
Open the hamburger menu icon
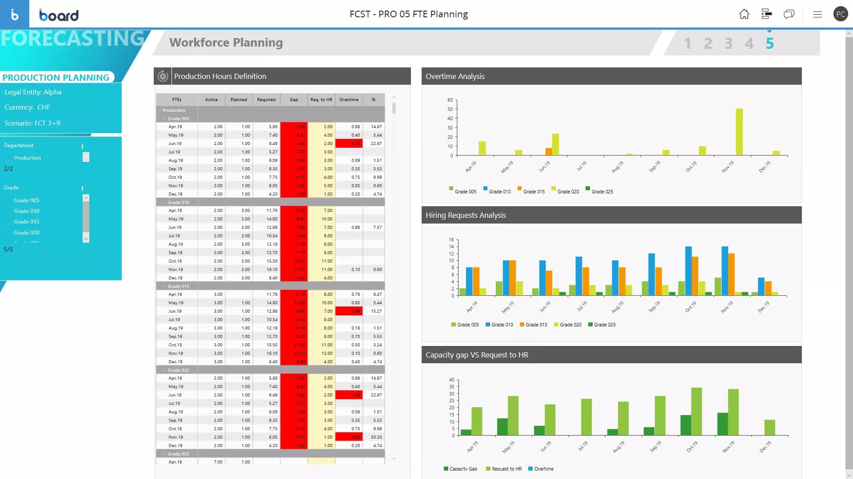pos(817,14)
